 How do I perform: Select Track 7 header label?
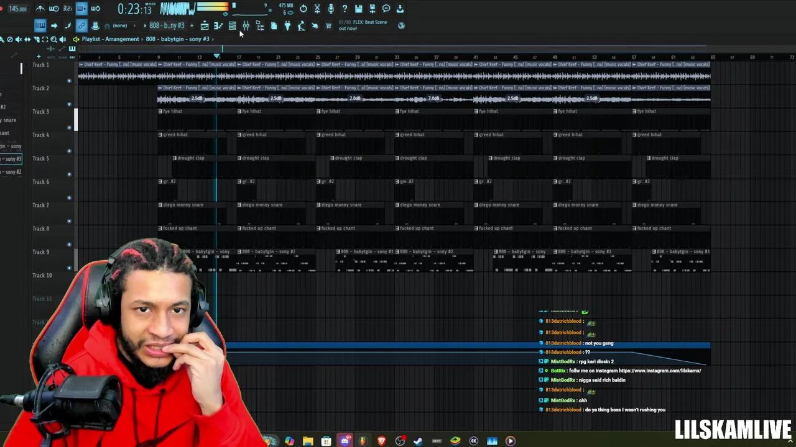pos(40,205)
